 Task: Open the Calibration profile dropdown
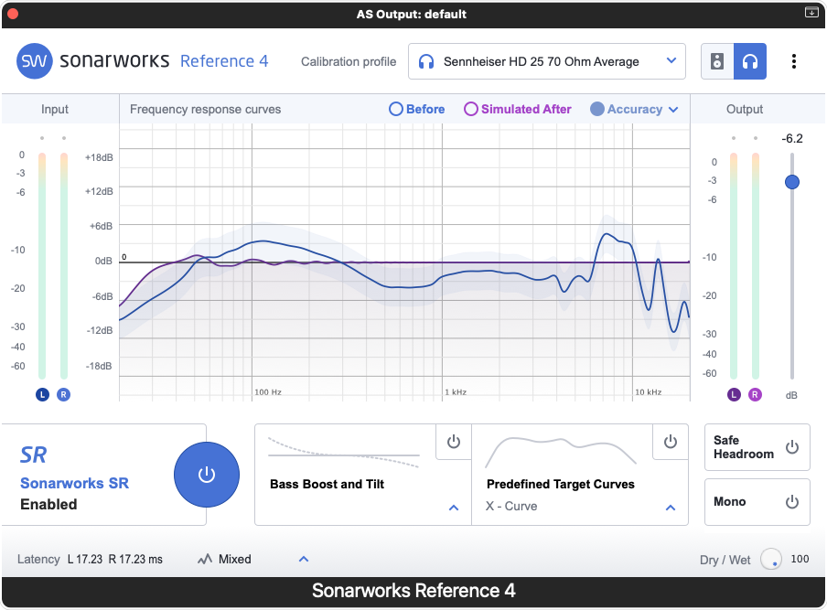point(547,61)
